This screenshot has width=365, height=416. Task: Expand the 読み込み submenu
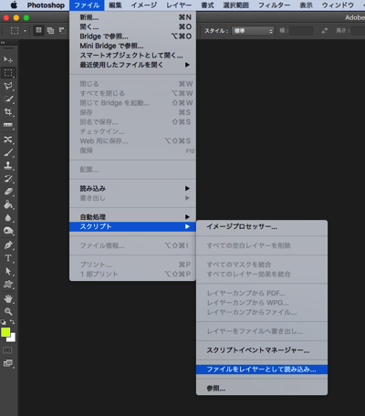[x=132, y=189]
